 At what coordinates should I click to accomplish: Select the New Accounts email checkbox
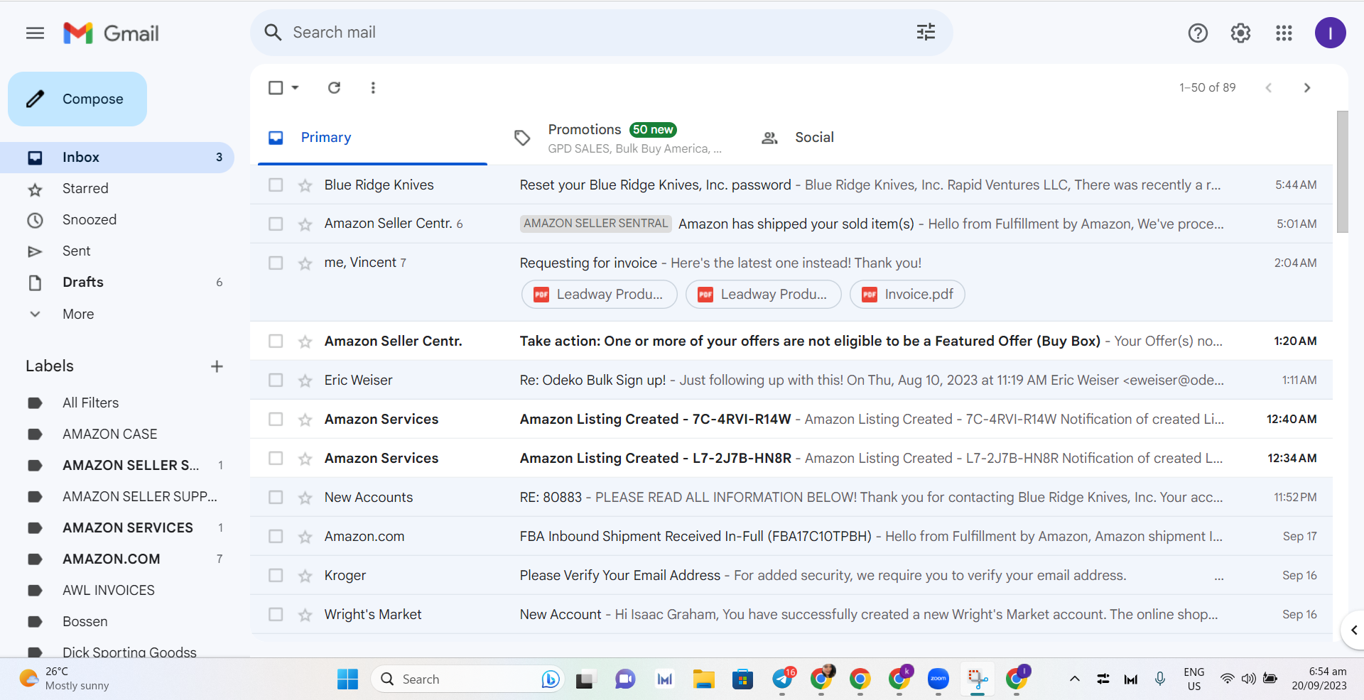tap(276, 497)
